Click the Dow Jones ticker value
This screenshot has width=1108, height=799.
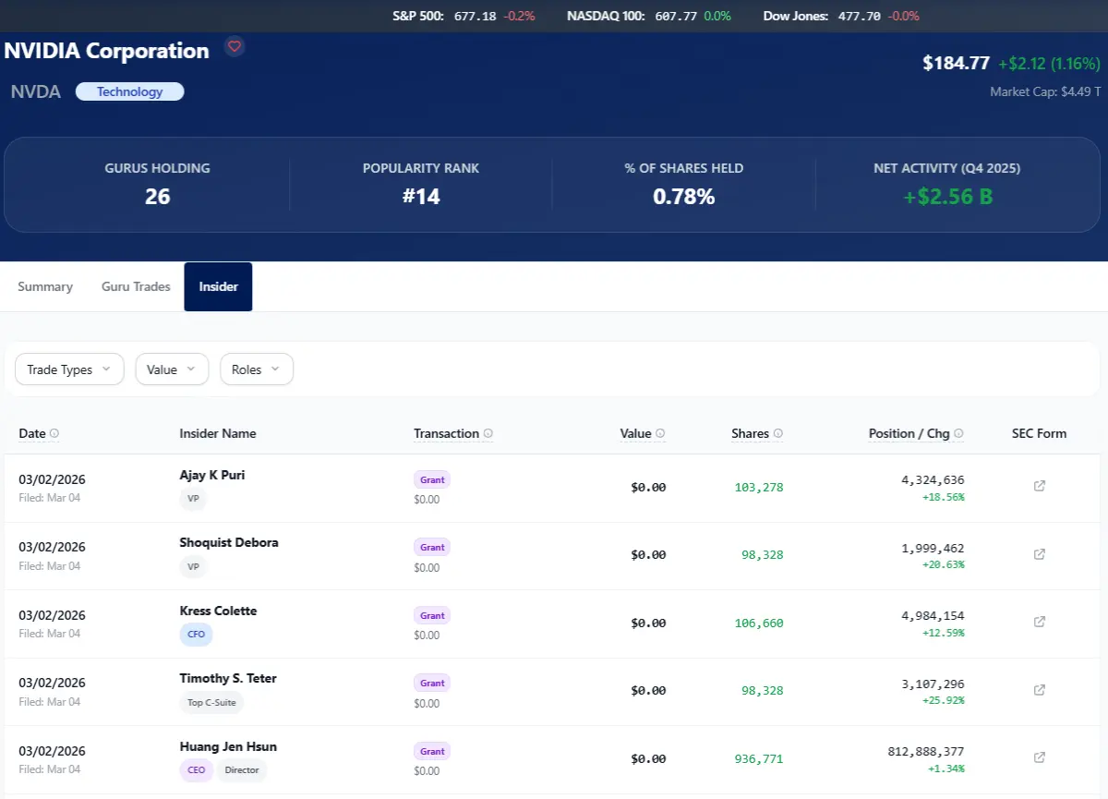click(x=859, y=16)
